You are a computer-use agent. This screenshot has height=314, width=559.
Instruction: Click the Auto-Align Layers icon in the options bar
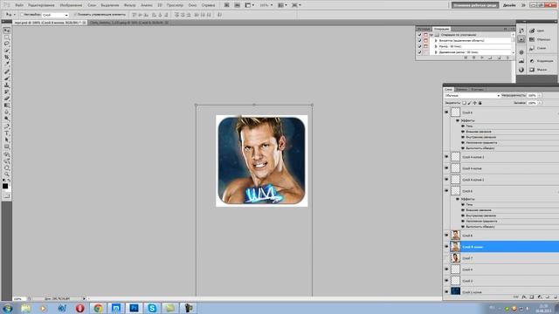219,15
